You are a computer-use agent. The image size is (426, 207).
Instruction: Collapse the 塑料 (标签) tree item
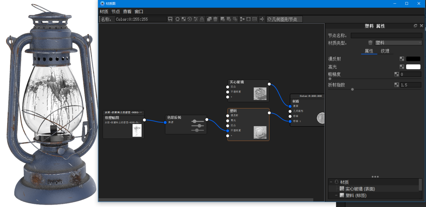pos(336,195)
